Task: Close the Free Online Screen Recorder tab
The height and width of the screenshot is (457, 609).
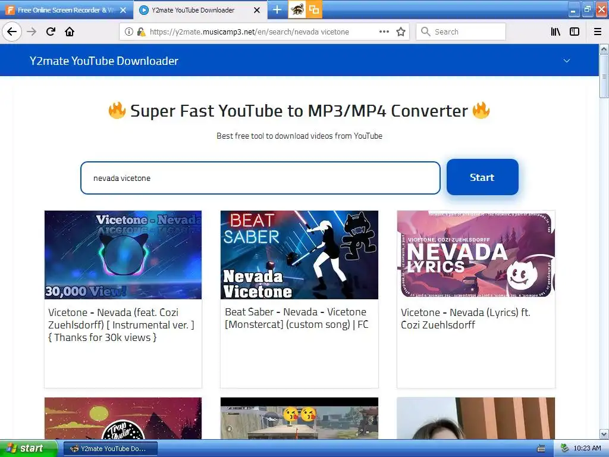Action: [x=123, y=10]
